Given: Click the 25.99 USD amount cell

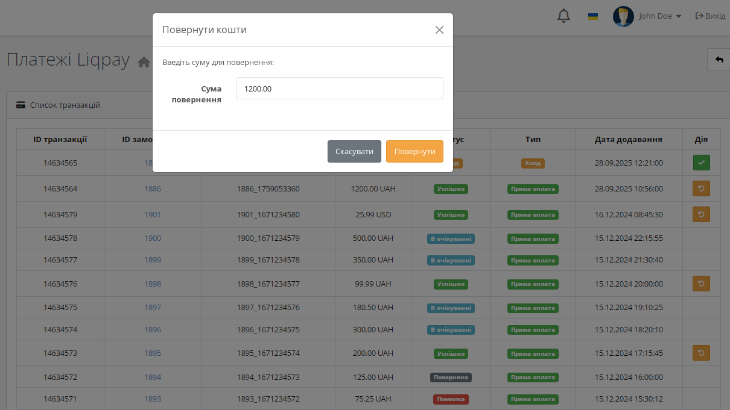Looking at the screenshot, I should point(373,214).
